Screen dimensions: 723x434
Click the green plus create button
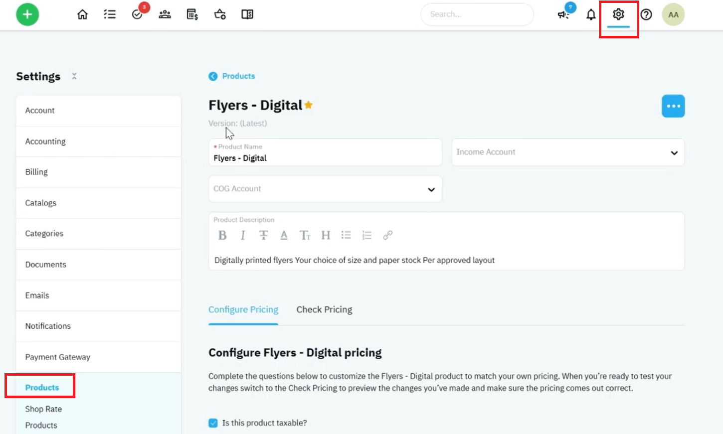27,14
